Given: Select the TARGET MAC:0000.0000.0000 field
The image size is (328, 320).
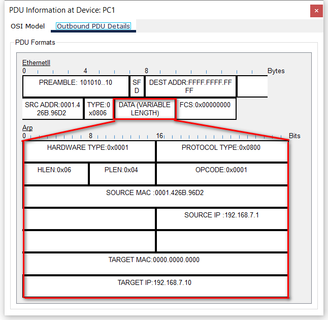Looking at the screenshot, I should pos(156,264).
